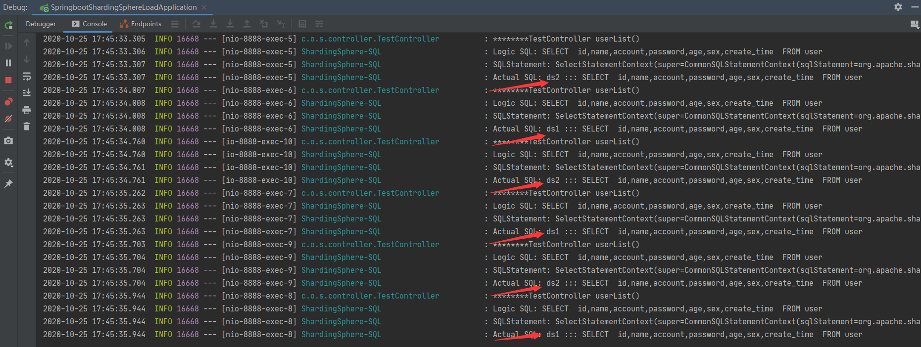The image size is (921, 347).
Task: Open Debug tool window options gear
Action: click(x=898, y=7)
